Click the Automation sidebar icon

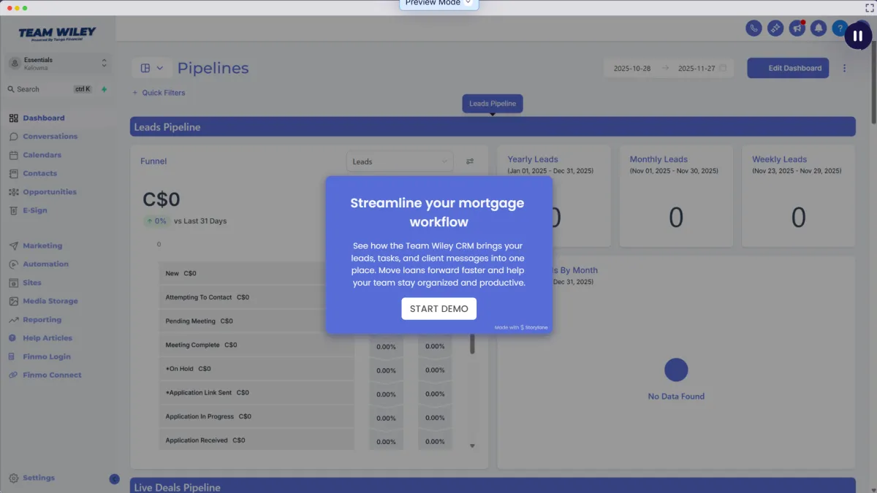click(14, 264)
